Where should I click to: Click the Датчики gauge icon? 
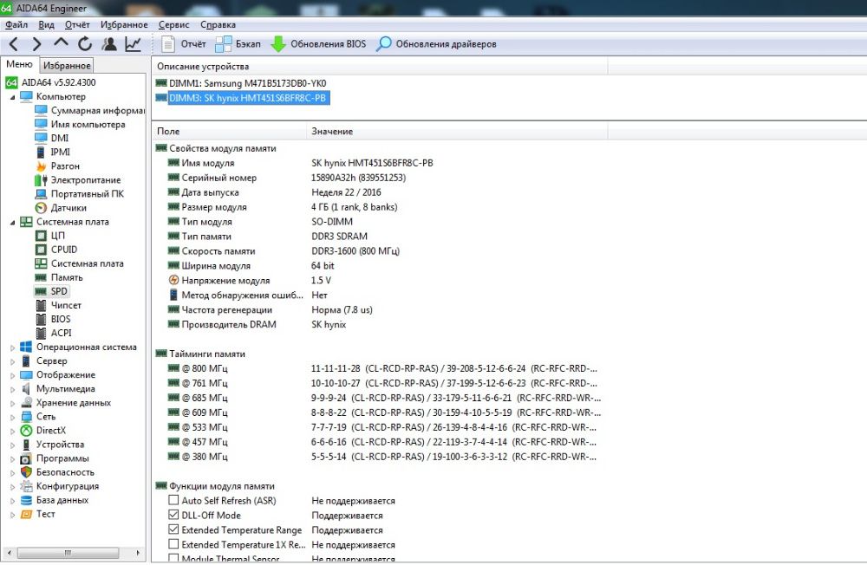pos(41,208)
